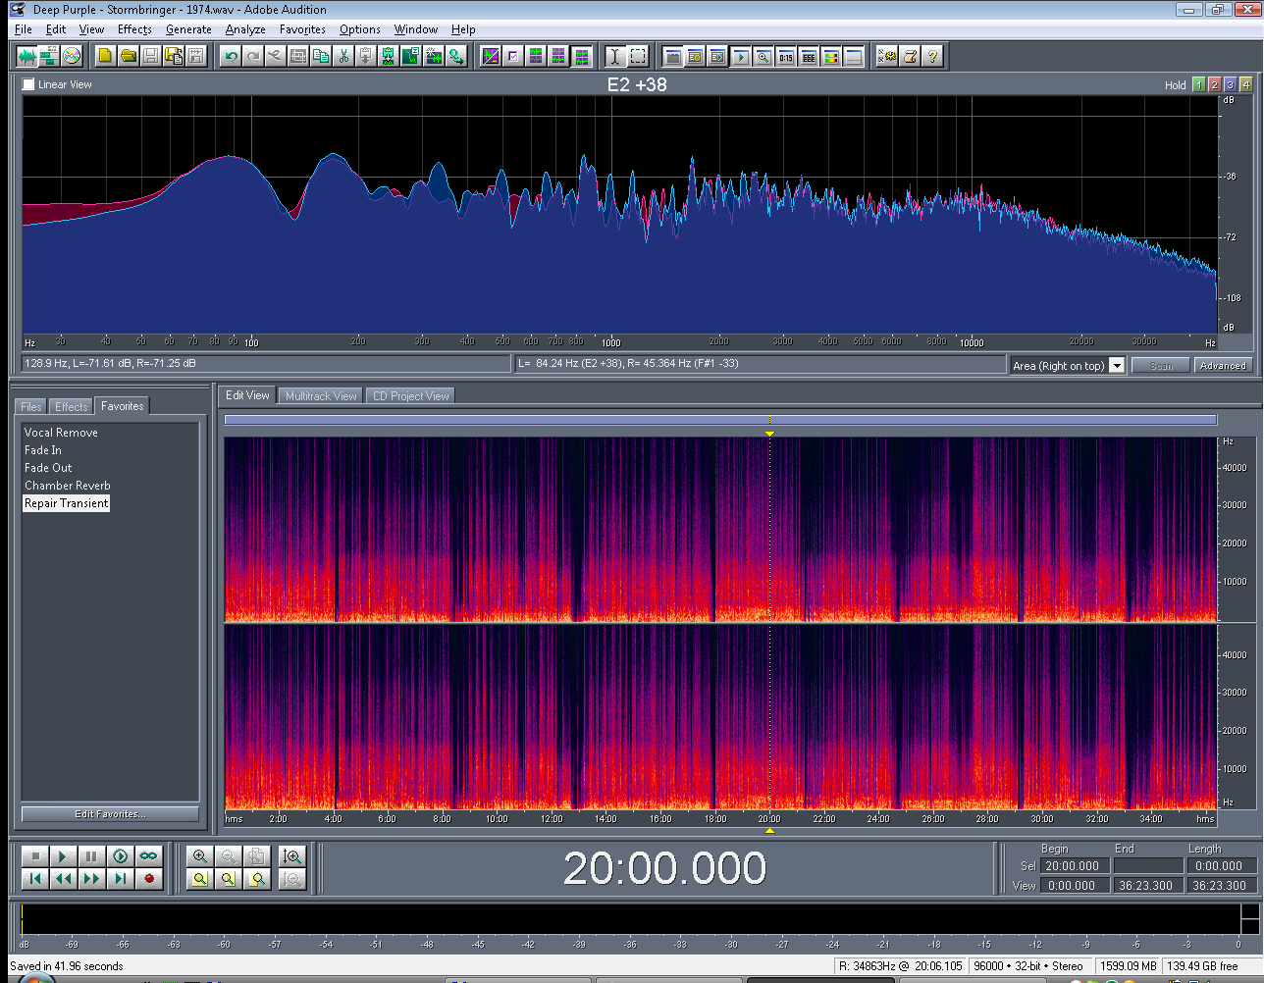This screenshot has width=1264, height=983.
Task: Toggle Hold button 2
Action: pyautogui.click(x=1214, y=84)
